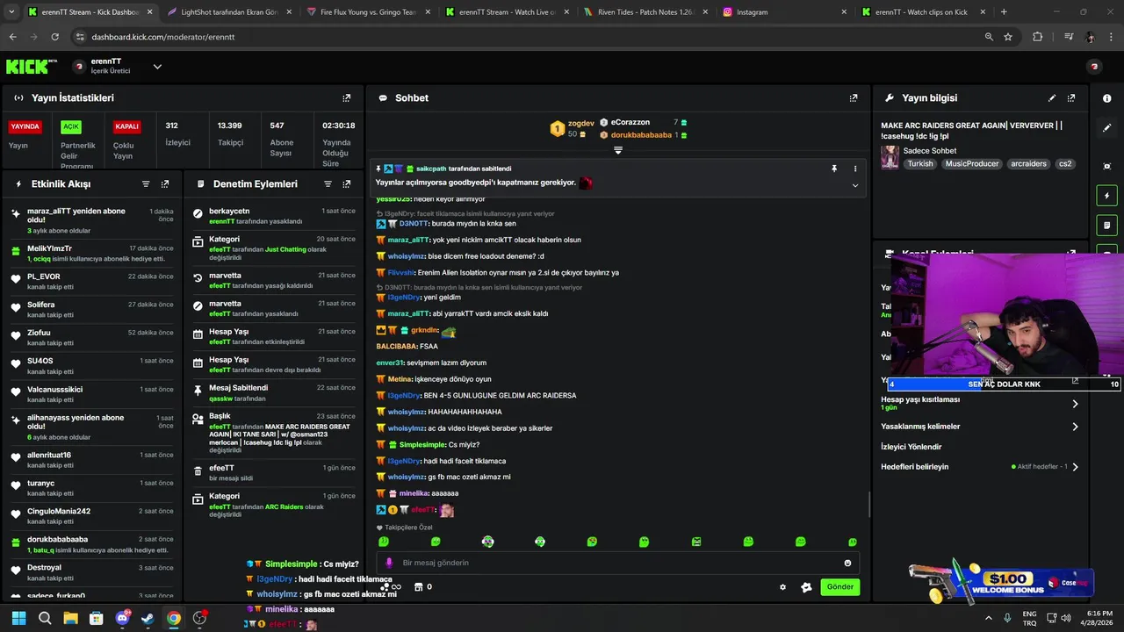Reload the dashboard page
The image size is (1124, 632).
pyautogui.click(x=54, y=37)
